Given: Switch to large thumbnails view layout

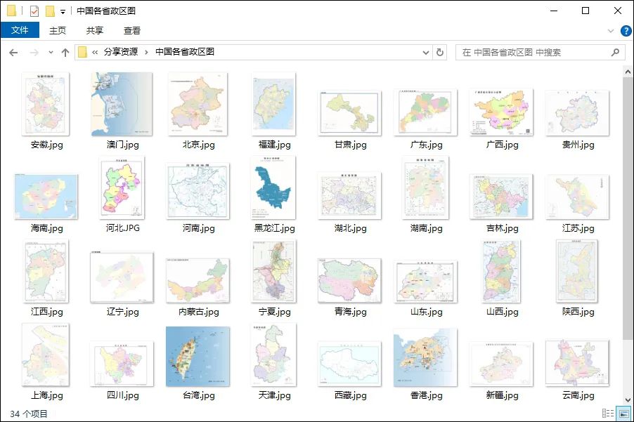Looking at the screenshot, I should click(x=624, y=414).
